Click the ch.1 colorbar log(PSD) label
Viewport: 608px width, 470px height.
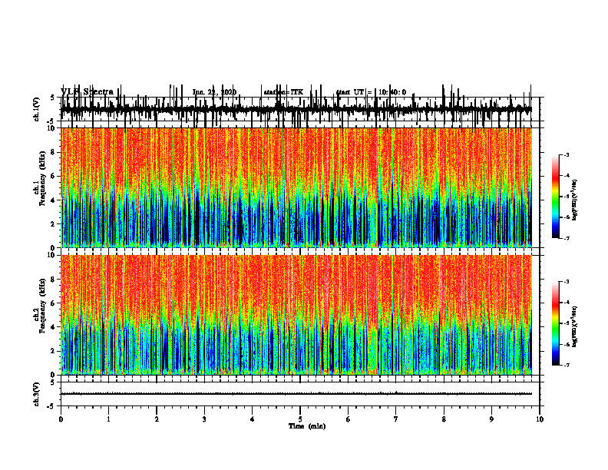tap(575, 200)
